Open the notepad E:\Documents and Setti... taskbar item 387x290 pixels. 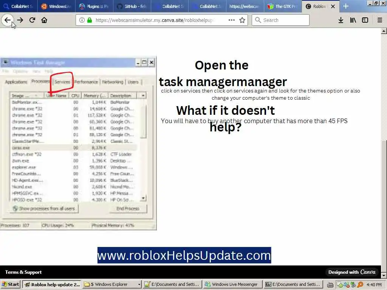click(172, 285)
